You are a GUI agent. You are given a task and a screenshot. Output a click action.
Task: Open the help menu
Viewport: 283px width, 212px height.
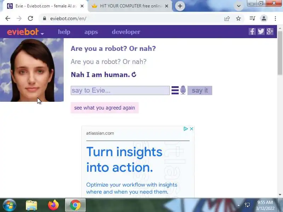pos(64,32)
